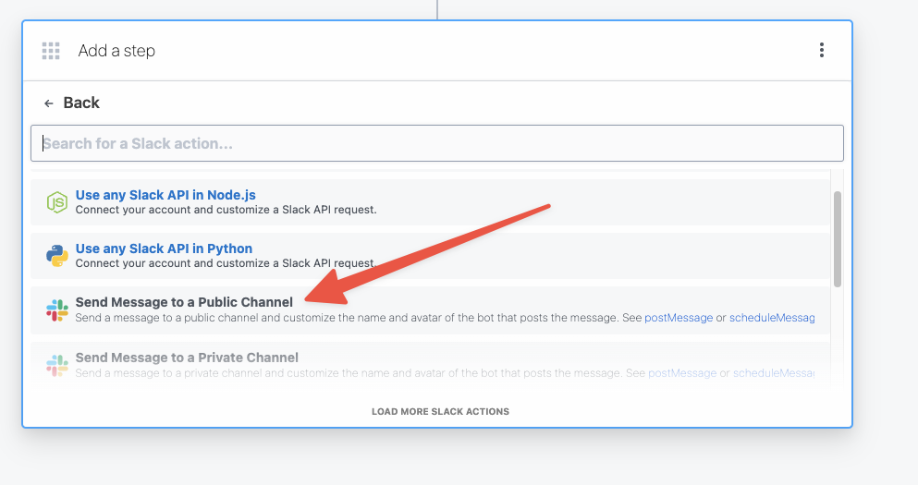Open postMessage link in Public Channel description

[679, 318]
